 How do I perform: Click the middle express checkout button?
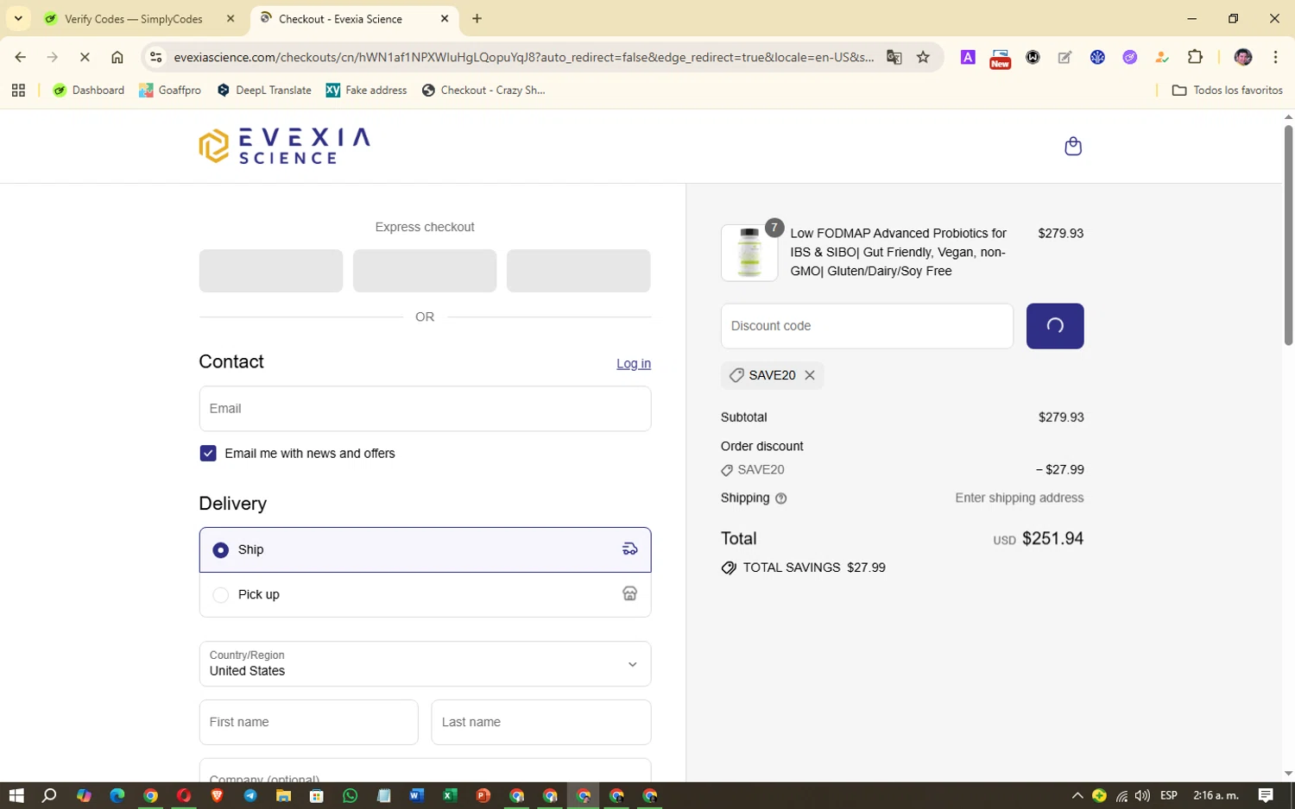click(425, 271)
